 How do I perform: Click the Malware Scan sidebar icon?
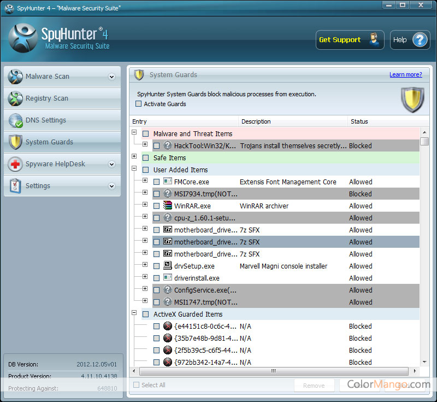coord(15,77)
